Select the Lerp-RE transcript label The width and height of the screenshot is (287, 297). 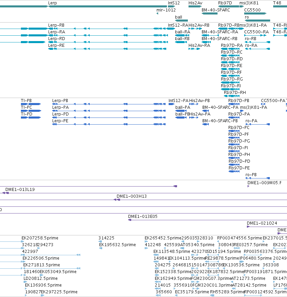(x=56, y=45)
